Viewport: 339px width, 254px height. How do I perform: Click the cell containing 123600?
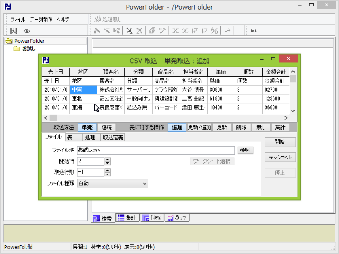coord(276,98)
